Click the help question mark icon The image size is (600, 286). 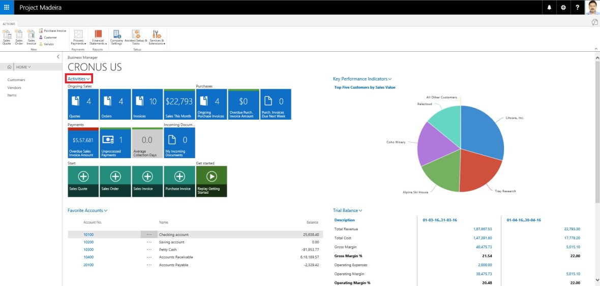click(577, 8)
